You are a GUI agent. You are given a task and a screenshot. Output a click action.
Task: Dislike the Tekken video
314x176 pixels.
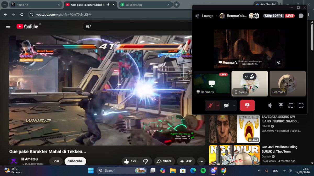click(146, 161)
